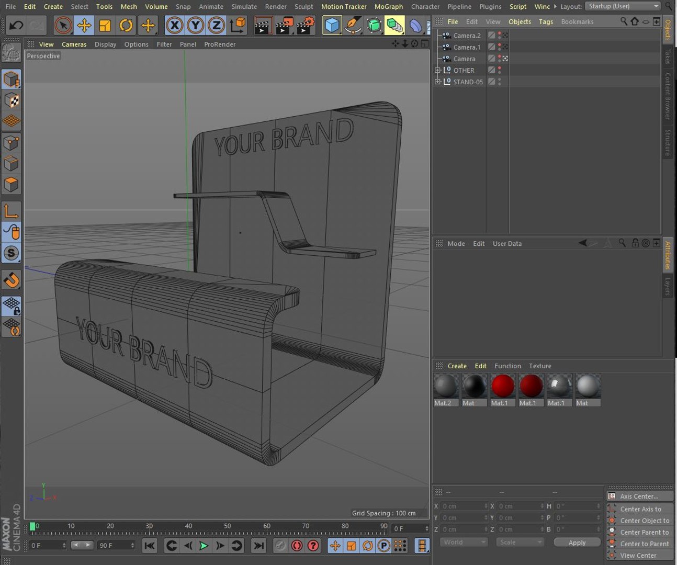Open the Layout dropdown Startup (User)
677x565 pixels.
point(623,6)
